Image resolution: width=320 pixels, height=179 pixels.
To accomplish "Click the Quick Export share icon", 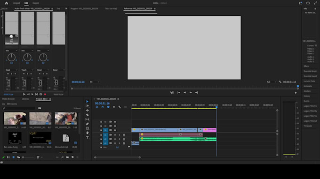I will pos(308,3).
